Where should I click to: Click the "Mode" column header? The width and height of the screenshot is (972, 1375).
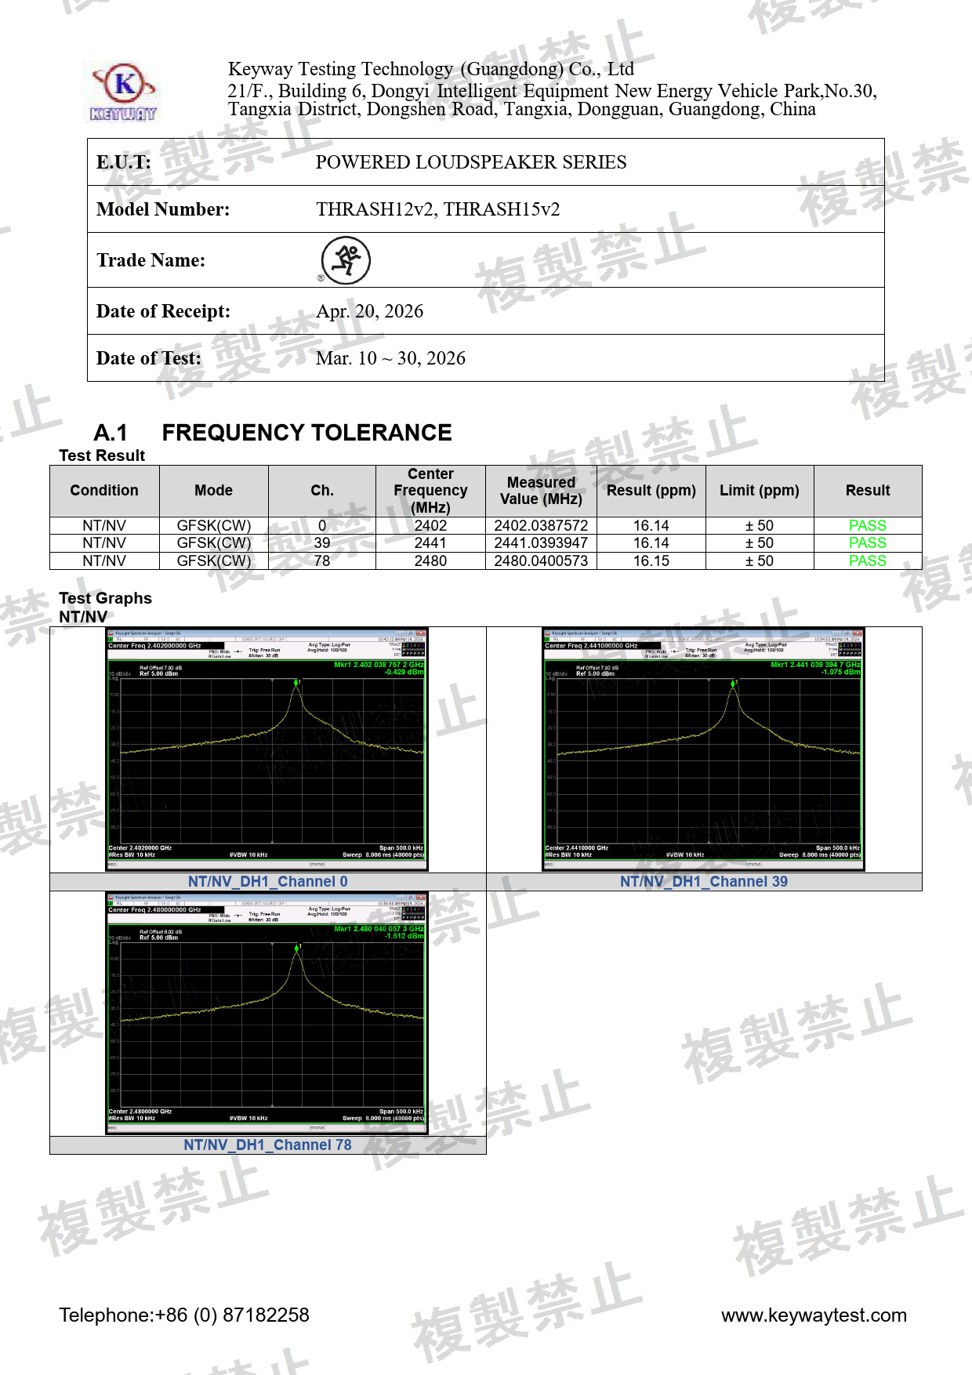tap(213, 491)
